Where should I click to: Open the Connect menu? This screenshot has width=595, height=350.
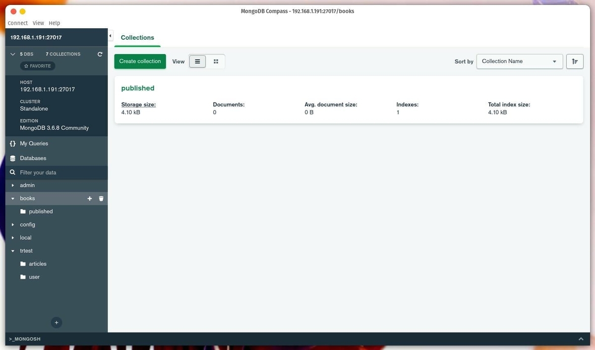[x=17, y=23]
